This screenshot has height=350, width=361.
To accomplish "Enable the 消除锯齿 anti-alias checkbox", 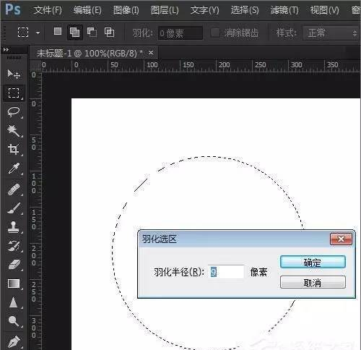I will [214, 33].
